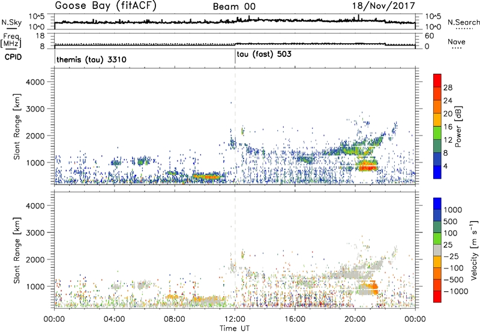Click the 'Goose Bay (fitACF)' title
Viewport: 480px width, 332px height.
click(106, 6)
